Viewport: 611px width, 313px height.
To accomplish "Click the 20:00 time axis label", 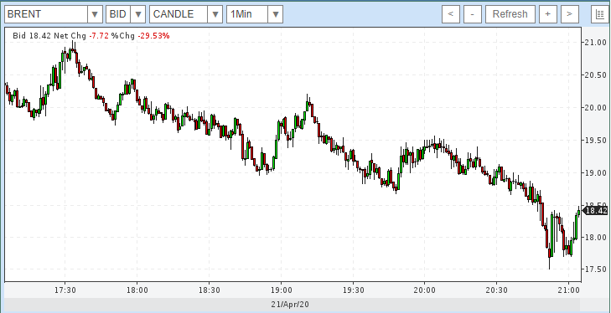I will [424, 290].
